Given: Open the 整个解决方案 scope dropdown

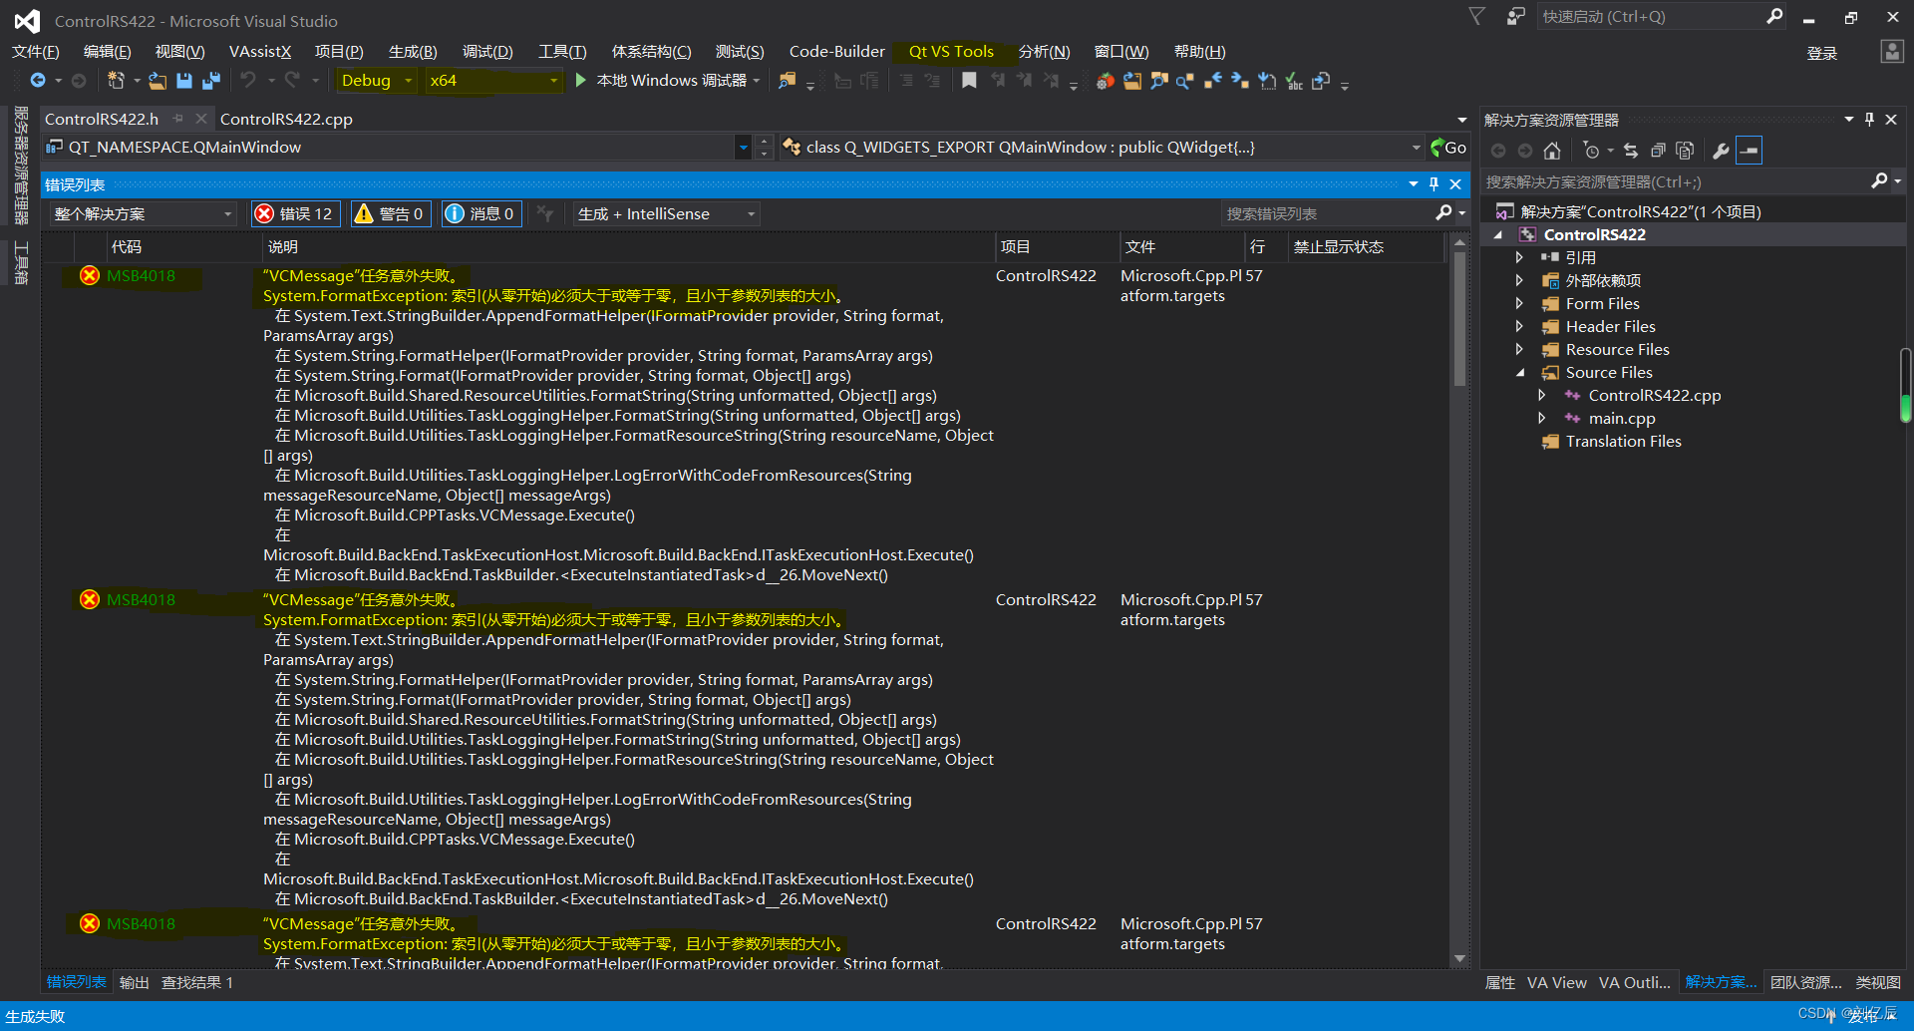Looking at the screenshot, I should tap(142, 214).
